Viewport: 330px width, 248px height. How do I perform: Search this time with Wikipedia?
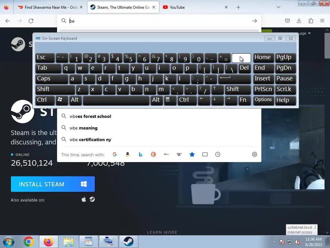179,154
